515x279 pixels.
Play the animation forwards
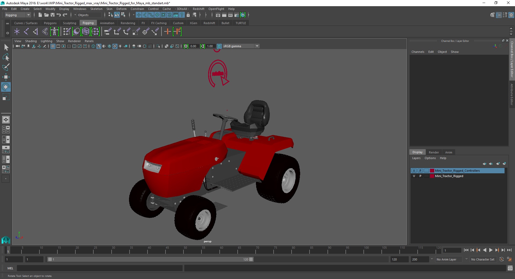click(491, 250)
